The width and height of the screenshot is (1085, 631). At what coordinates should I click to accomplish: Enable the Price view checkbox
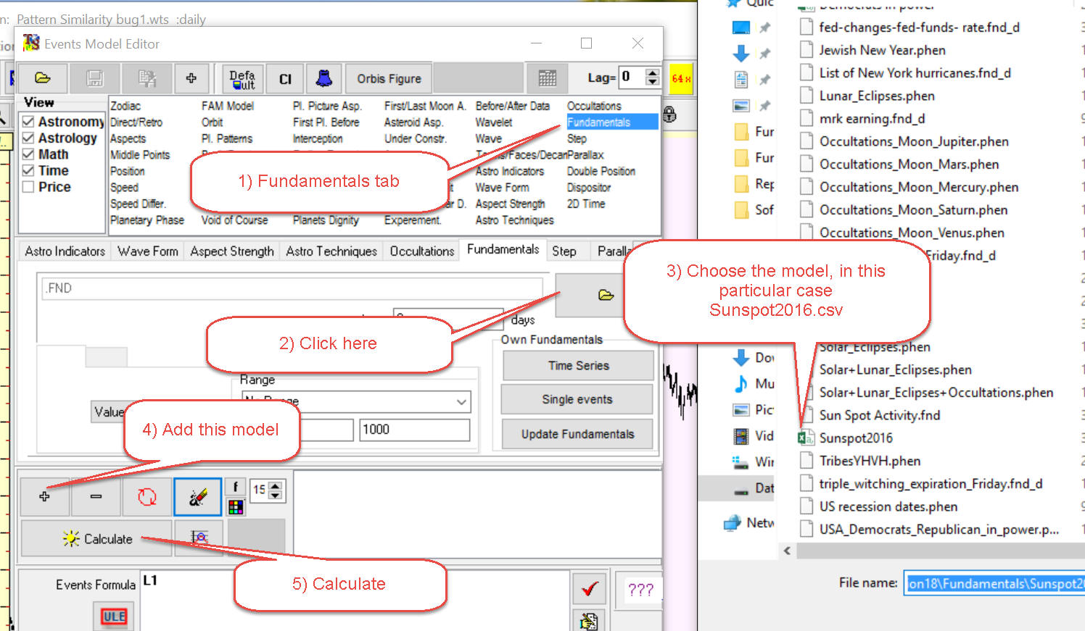(x=28, y=187)
